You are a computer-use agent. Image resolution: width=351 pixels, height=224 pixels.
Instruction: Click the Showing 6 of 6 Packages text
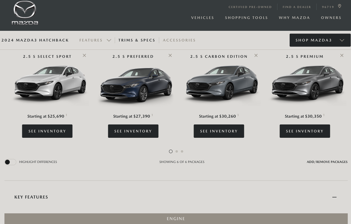[182, 162]
